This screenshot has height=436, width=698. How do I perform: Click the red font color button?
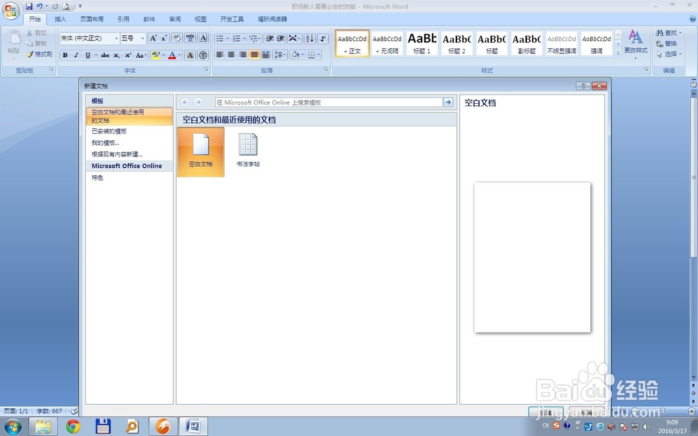click(172, 55)
